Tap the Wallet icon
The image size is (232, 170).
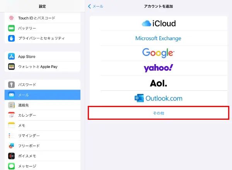(11, 67)
